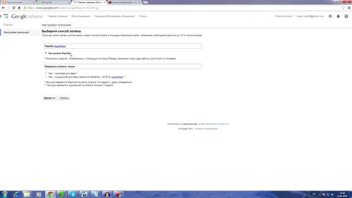This screenshot has height=198, width=352.
Task: Open the green ICQ flower taskbar icon
Action: tap(62, 194)
